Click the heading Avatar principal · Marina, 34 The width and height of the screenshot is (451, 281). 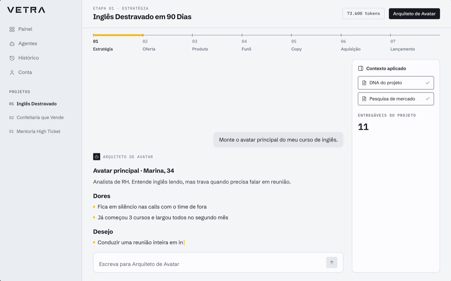click(134, 171)
